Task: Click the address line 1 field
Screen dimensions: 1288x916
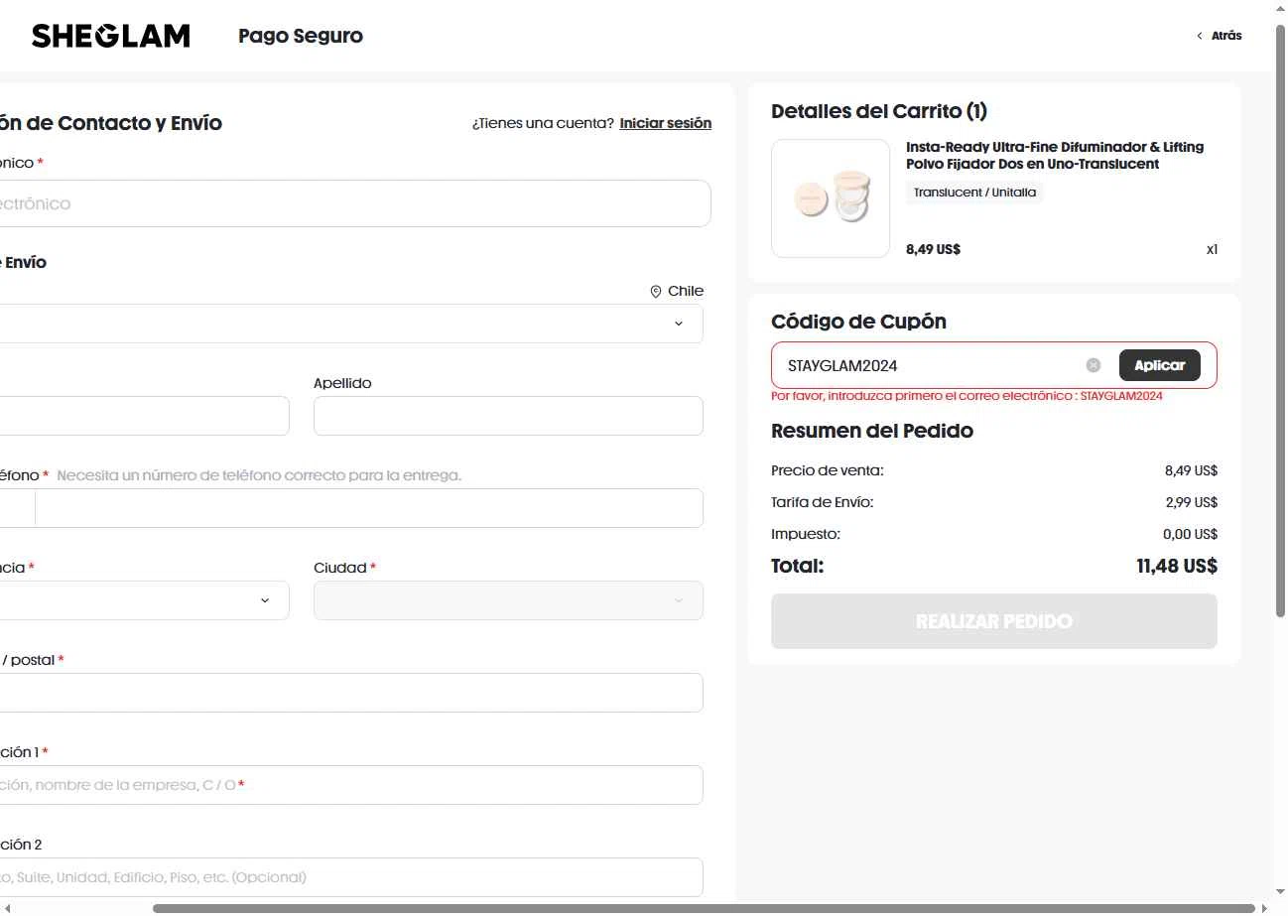Action: (349, 785)
